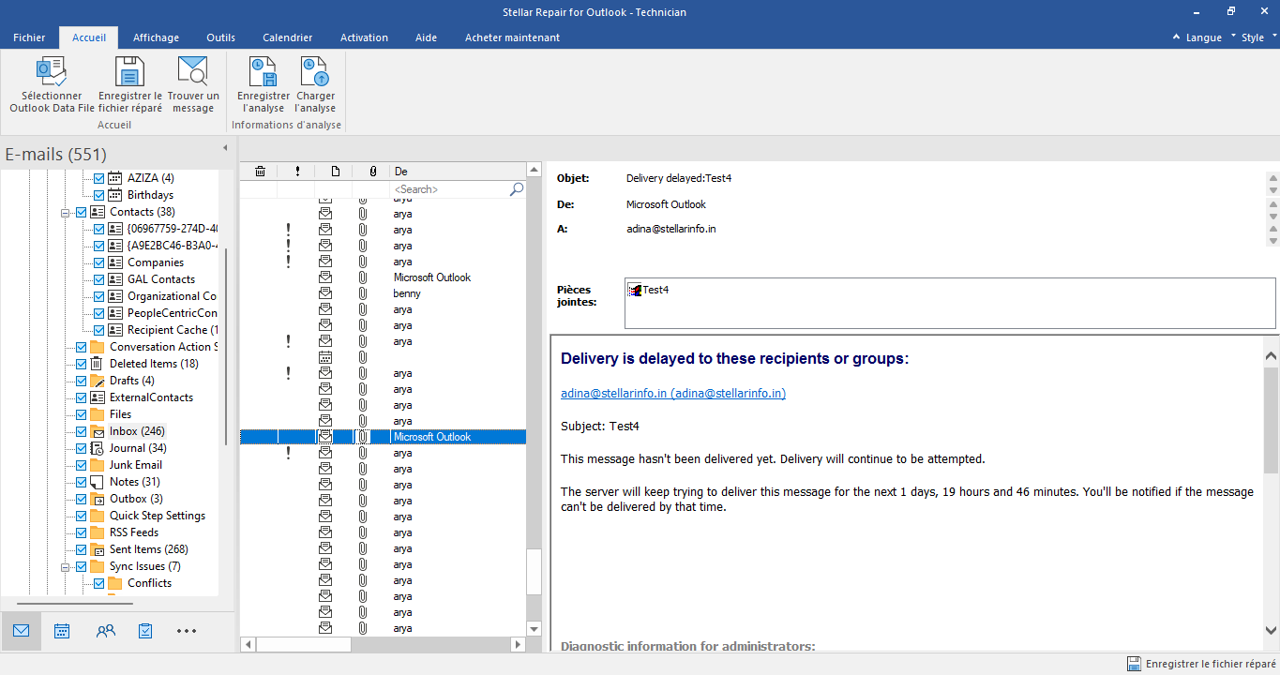
Task: Toggle the RSS Feeds checkbox
Action: 81,532
